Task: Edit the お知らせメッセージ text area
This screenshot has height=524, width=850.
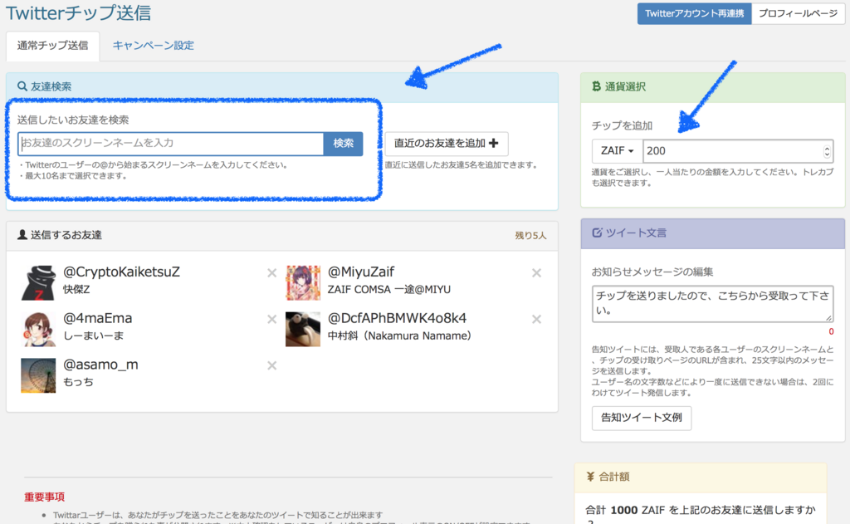Action: (x=712, y=304)
